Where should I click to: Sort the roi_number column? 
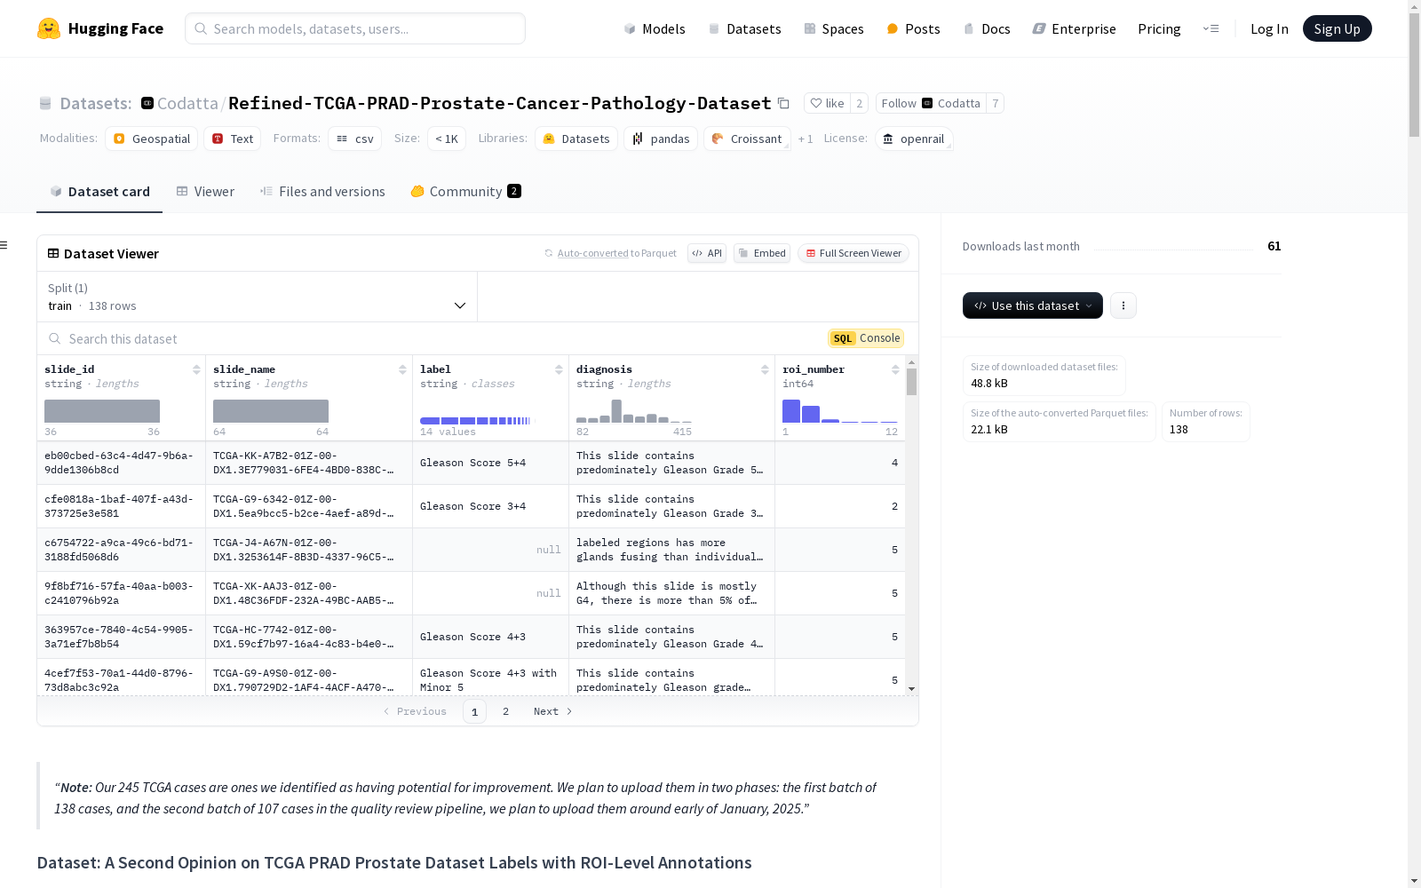(895, 369)
